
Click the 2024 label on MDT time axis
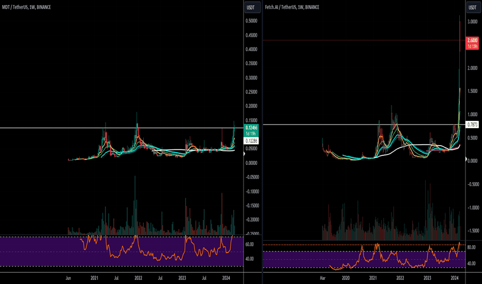226,278
